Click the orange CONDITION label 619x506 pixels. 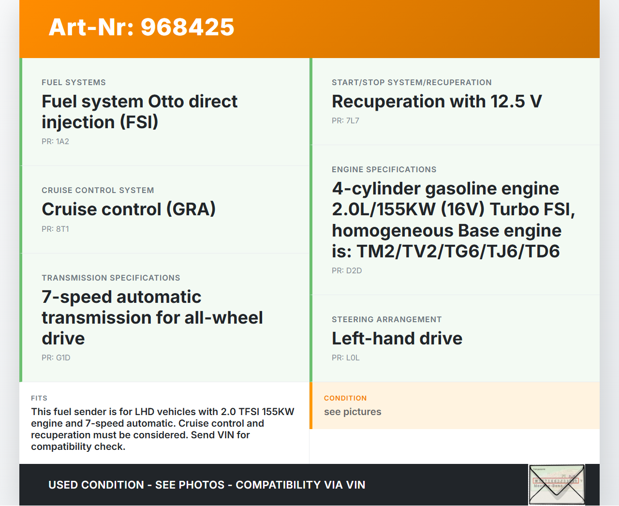coord(345,398)
